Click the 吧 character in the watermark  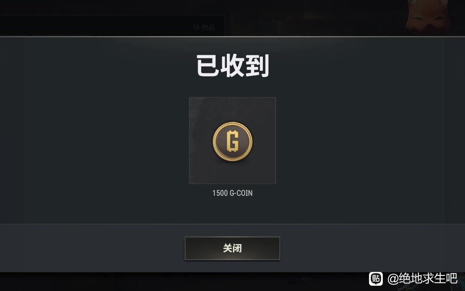pyautogui.click(x=452, y=278)
